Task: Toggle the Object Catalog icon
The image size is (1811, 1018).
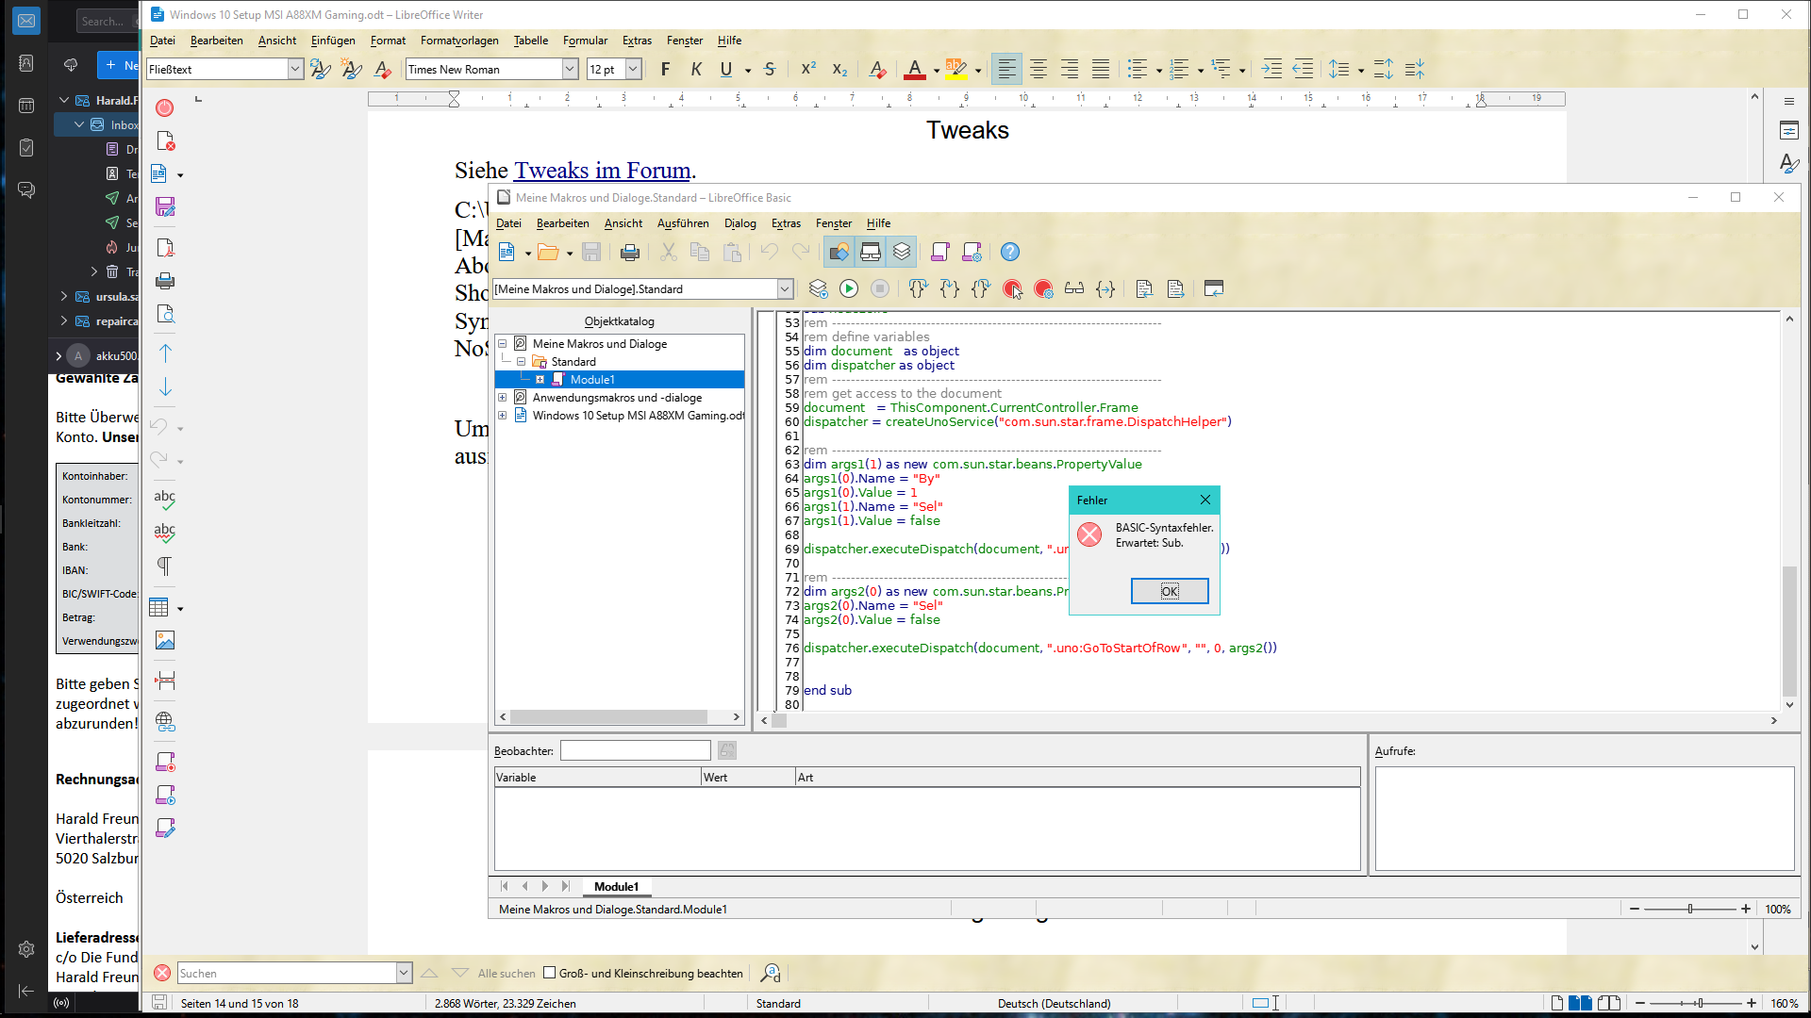Action: pyautogui.click(x=839, y=253)
